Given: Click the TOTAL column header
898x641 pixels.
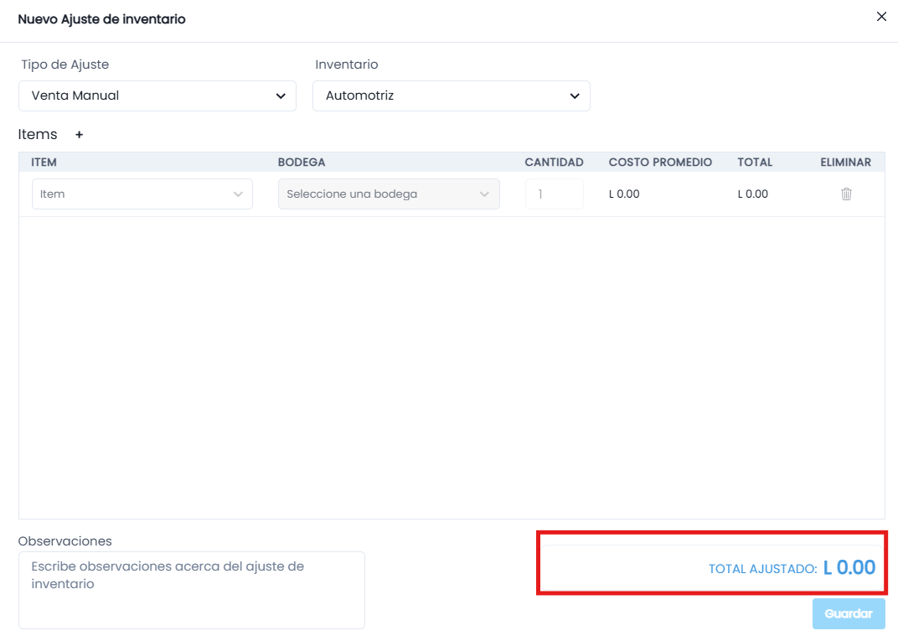Looking at the screenshot, I should [x=755, y=162].
